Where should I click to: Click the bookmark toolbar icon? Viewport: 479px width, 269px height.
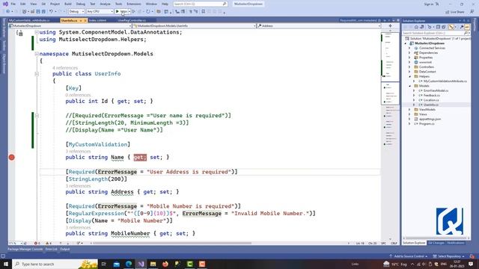pyautogui.click(x=203, y=11)
